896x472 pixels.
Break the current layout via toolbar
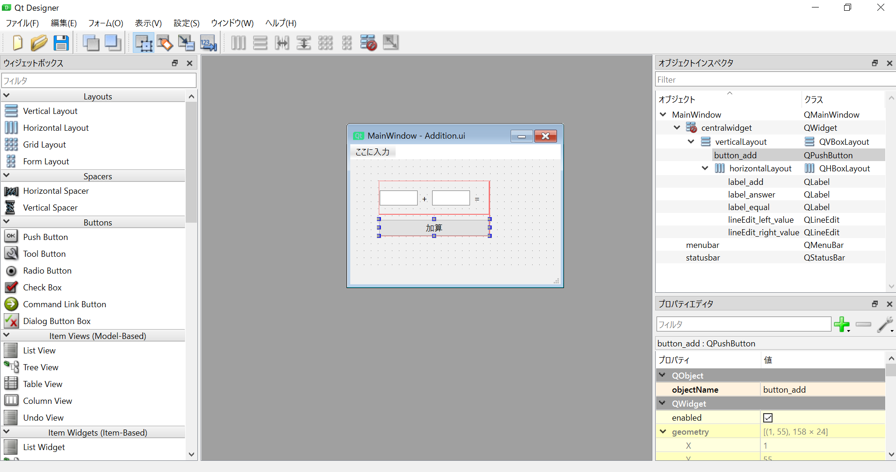(x=369, y=42)
